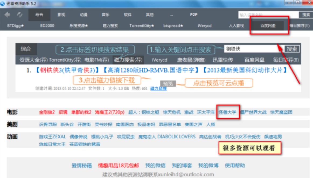Open the 音乐 category tab
The width and height of the screenshot is (313, 178).
click(105, 15)
